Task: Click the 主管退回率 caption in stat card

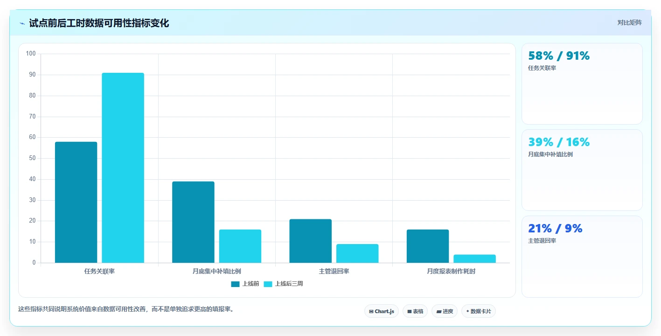Action: tap(542, 241)
